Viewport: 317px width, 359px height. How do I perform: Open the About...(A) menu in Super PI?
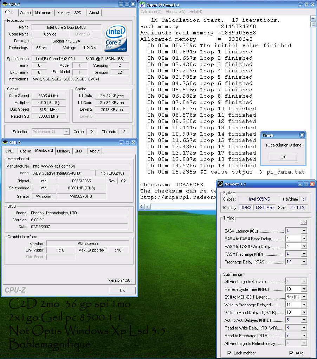click(x=175, y=12)
